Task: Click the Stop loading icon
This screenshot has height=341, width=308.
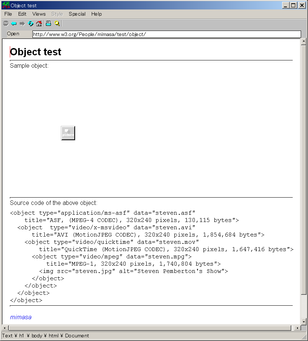Action: click(x=5, y=24)
